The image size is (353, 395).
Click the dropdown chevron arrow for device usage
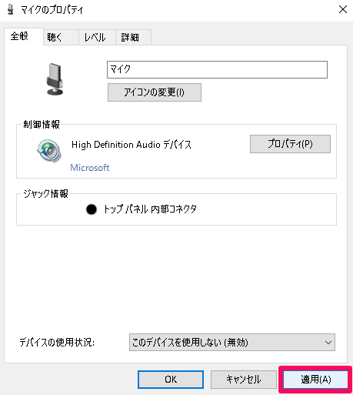click(328, 343)
